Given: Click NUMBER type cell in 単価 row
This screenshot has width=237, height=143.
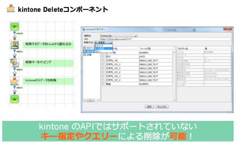Looking at the screenshot, I should point(156,84).
